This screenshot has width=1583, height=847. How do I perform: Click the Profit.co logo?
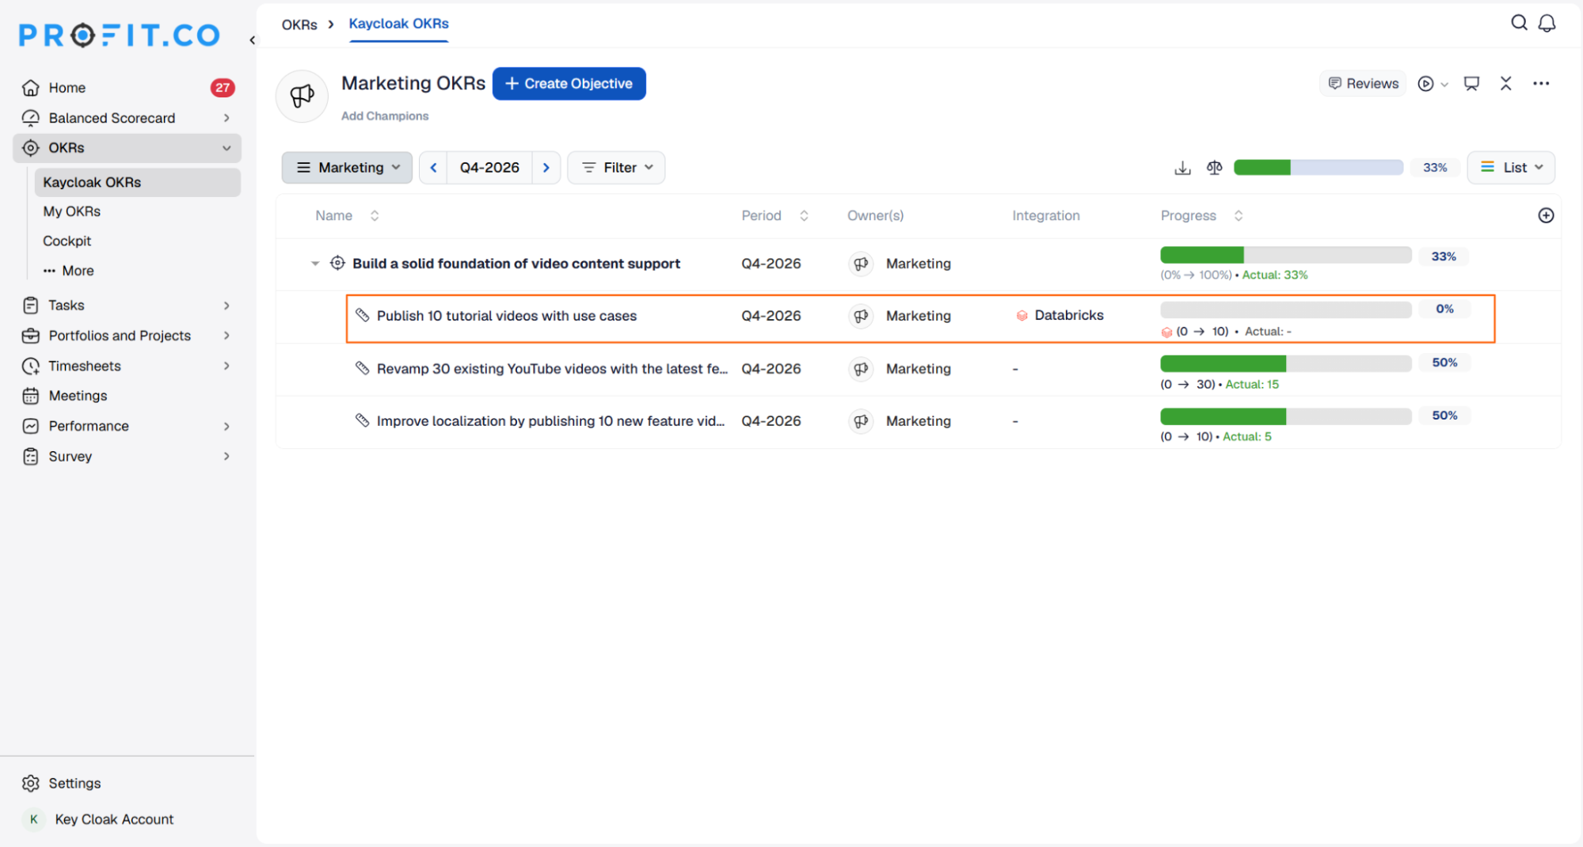point(120,35)
